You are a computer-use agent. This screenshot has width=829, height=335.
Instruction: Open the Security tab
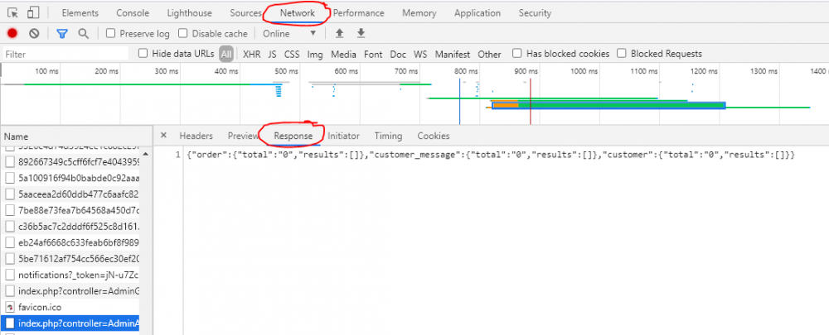coord(535,13)
